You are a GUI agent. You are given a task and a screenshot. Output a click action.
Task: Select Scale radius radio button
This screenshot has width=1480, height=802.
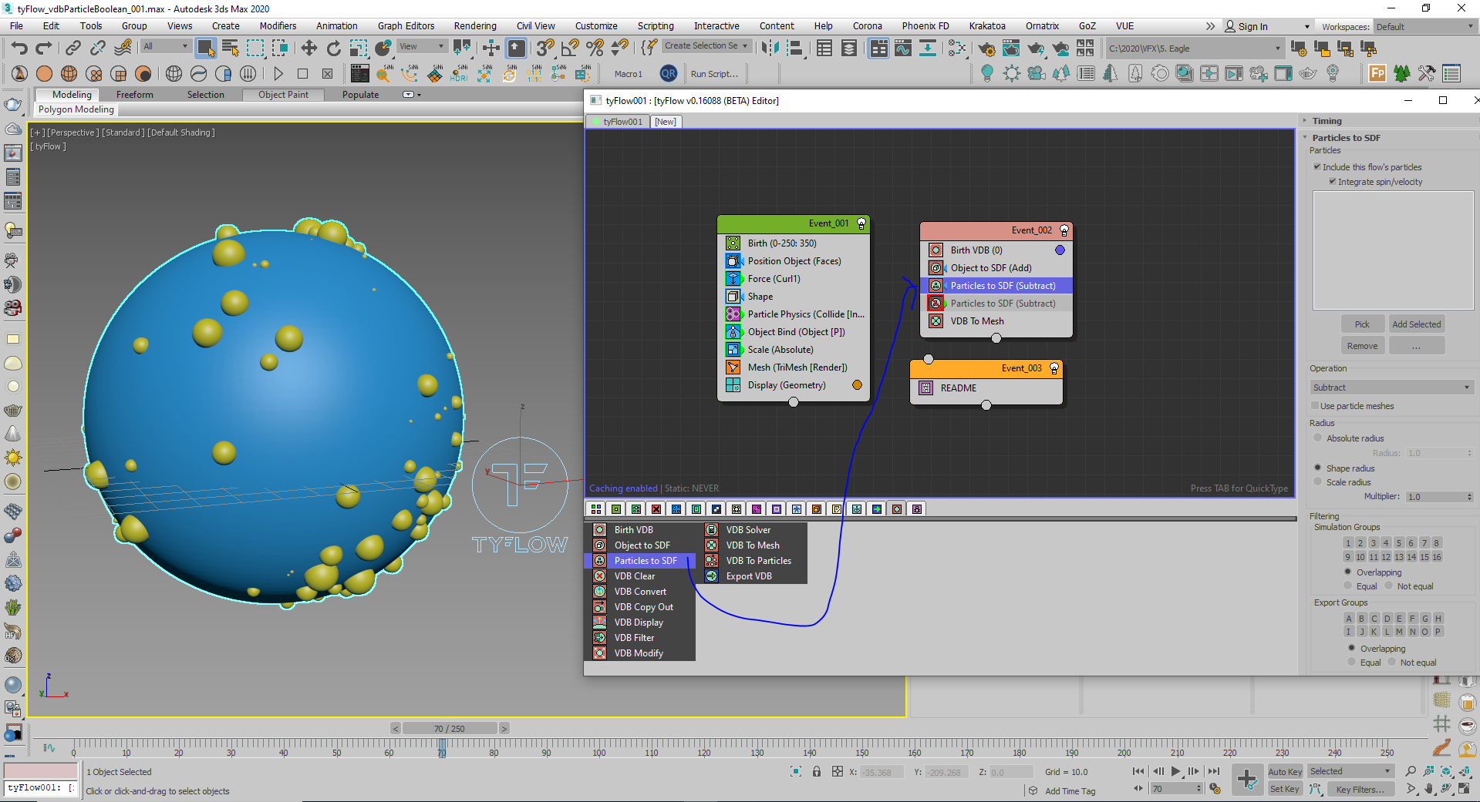coord(1318,482)
